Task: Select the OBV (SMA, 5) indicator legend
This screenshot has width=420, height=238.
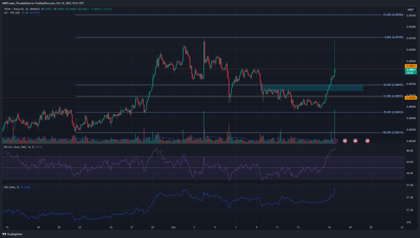Action: point(11,187)
